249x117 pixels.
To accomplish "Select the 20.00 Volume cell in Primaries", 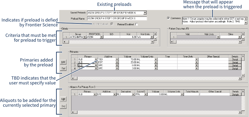I will (x=128, y=62).
